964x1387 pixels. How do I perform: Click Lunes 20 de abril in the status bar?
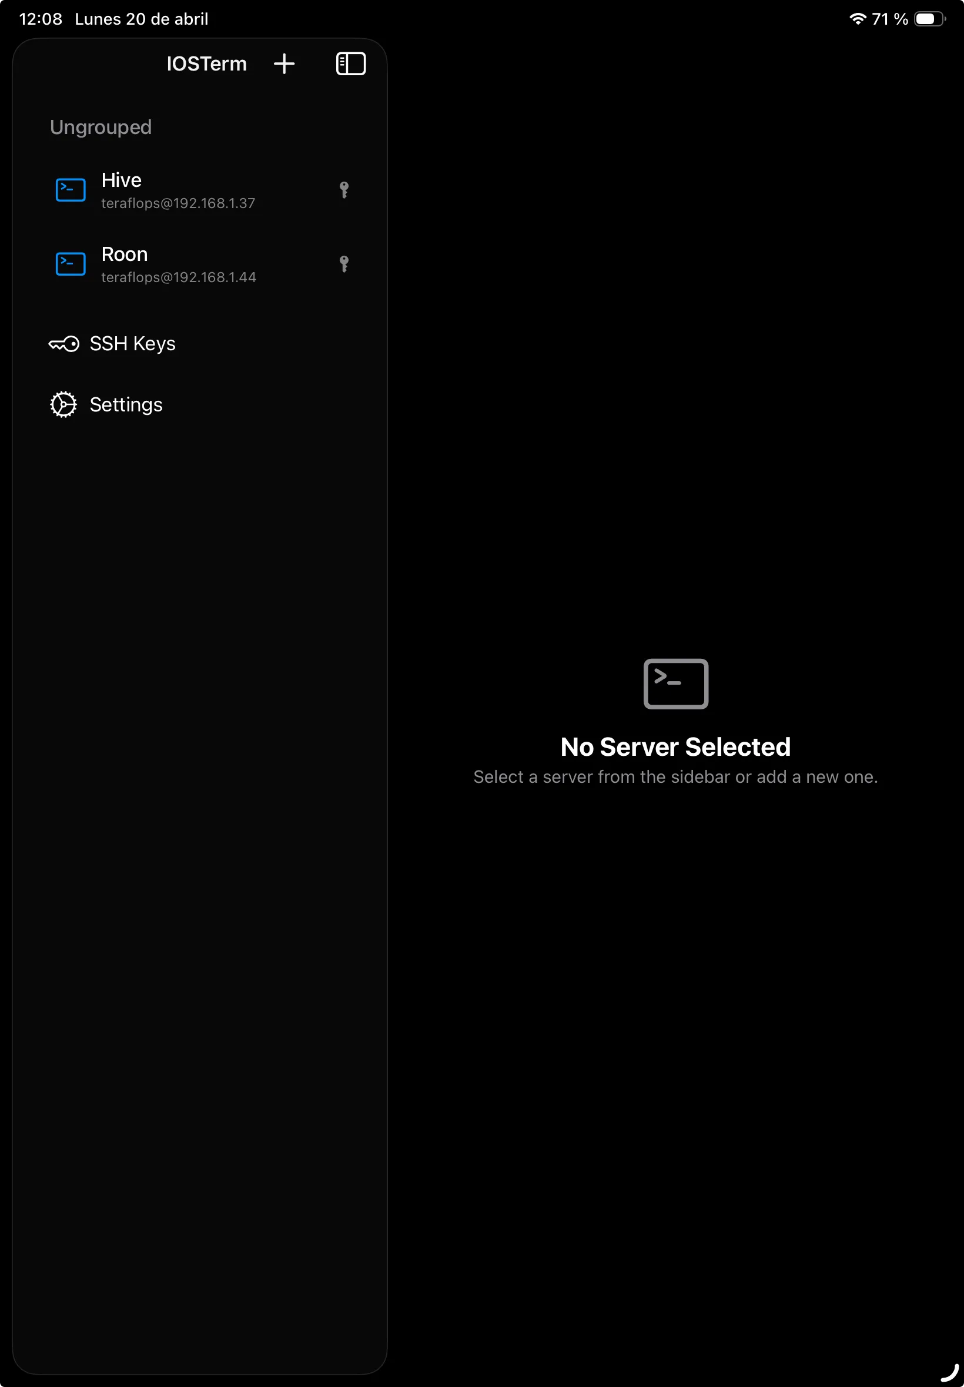pos(140,18)
